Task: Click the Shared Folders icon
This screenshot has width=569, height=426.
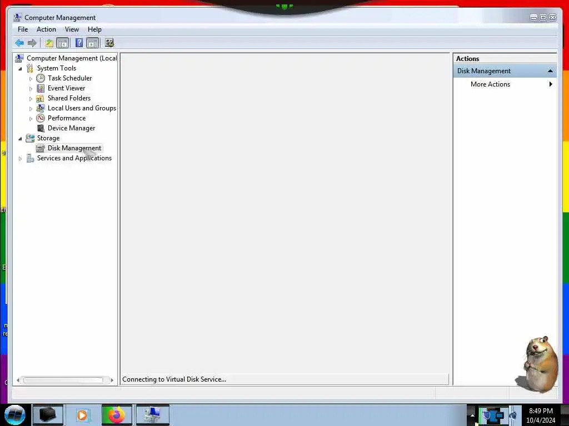Action: 40,98
